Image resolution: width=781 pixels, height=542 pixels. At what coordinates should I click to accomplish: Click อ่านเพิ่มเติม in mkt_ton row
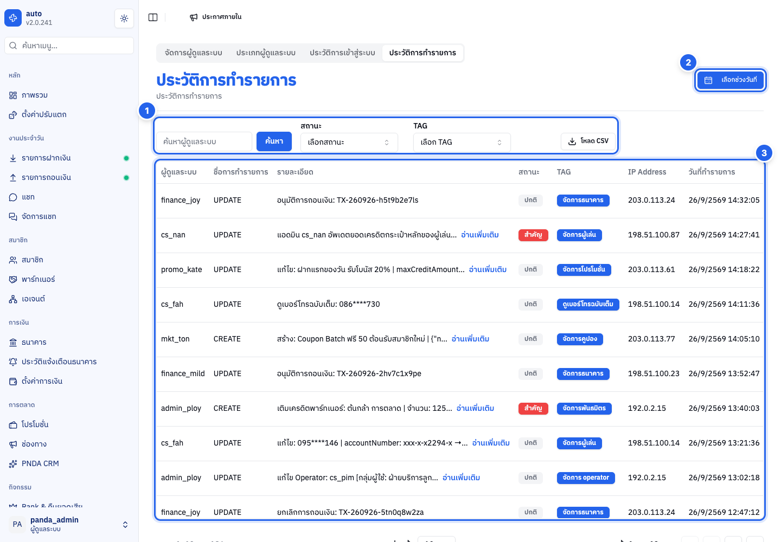[470, 339]
